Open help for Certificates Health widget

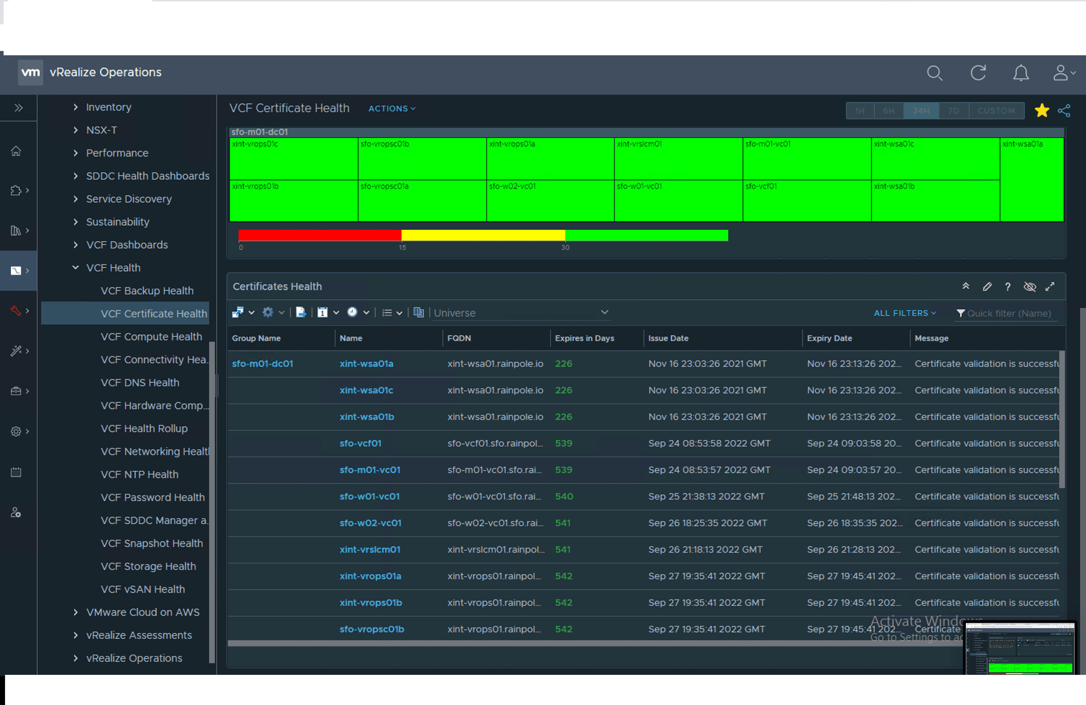1008,286
